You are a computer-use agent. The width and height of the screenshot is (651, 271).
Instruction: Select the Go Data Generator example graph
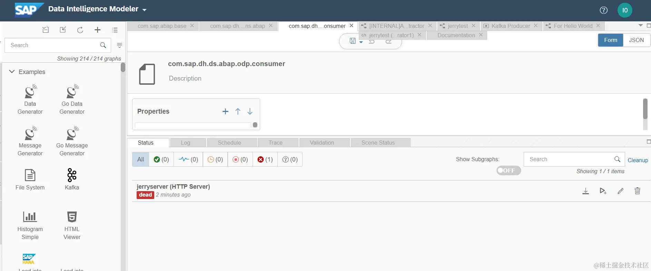point(72,100)
